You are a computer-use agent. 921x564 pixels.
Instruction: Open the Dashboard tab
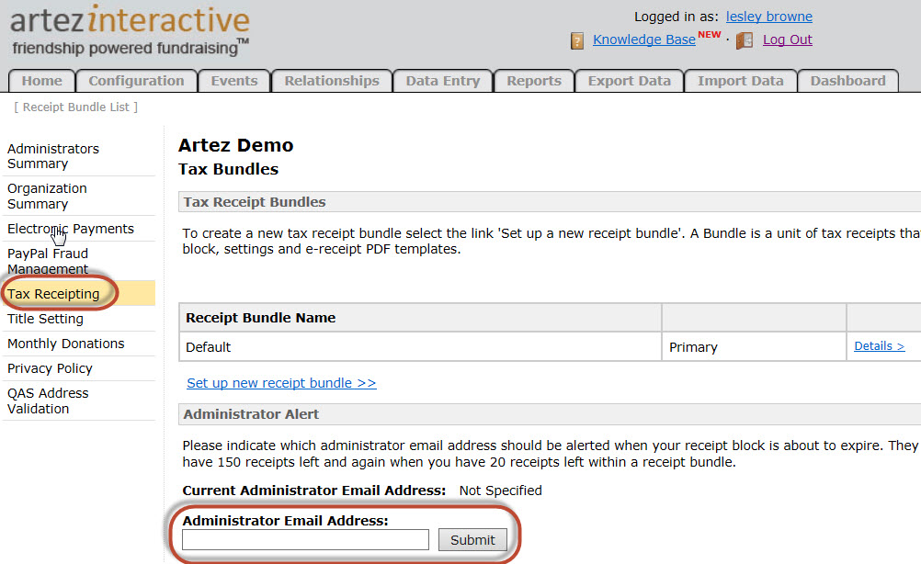pos(847,81)
